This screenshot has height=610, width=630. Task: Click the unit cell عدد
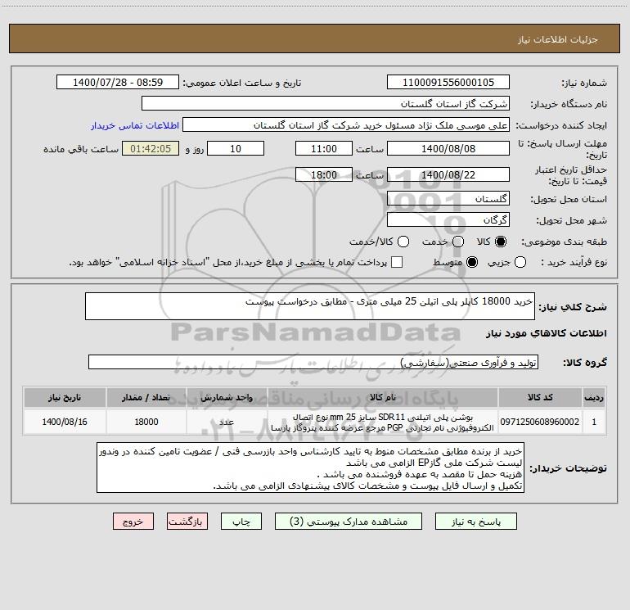click(x=227, y=422)
